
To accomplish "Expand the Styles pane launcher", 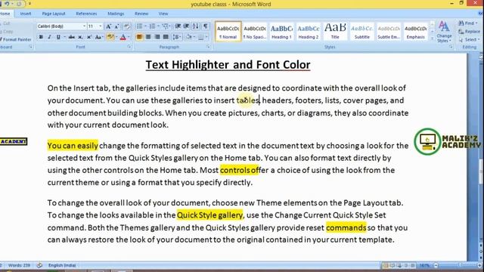I will pos(451,47).
